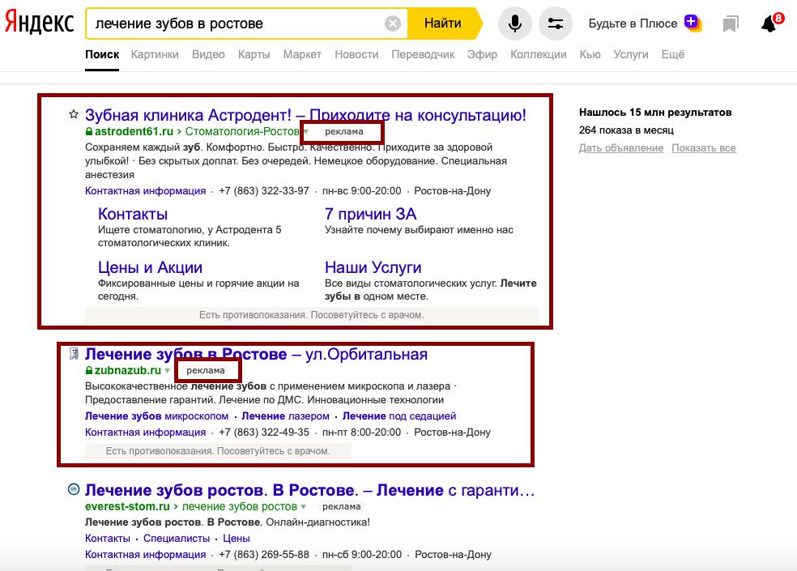The height and width of the screenshot is (571, 797).
Task: Click the phone number +7 (863) 322-33-97
Action: pyautogui.click(x=264, y=191)
